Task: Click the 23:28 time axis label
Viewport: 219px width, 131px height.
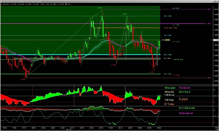Action: tap(63, 128)
